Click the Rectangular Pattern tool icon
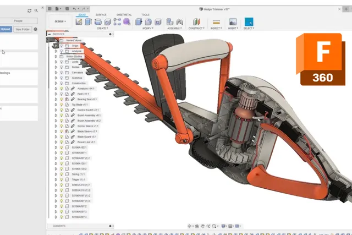The height and width of the screenshot is (235, 352). coord(117,22)
